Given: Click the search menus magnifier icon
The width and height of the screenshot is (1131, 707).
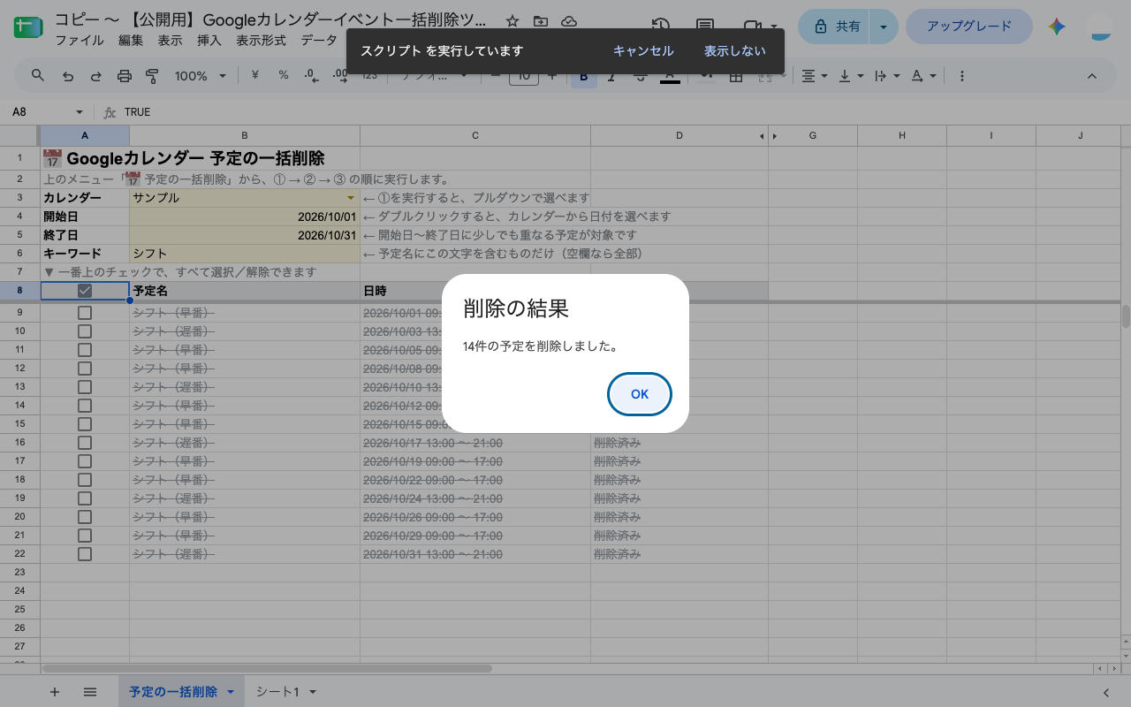Looking at the screenshot, I should [38, 76].
